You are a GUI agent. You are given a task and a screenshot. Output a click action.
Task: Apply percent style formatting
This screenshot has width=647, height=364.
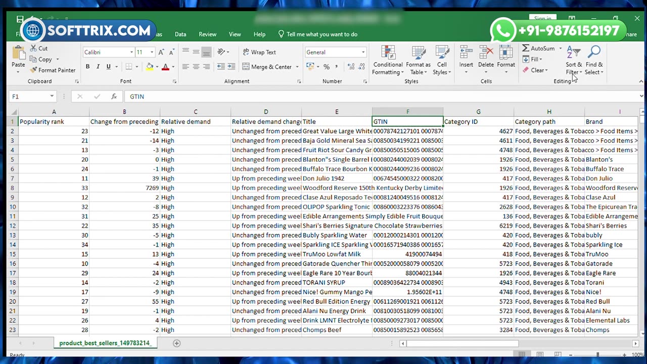click(x=327, y=67)
